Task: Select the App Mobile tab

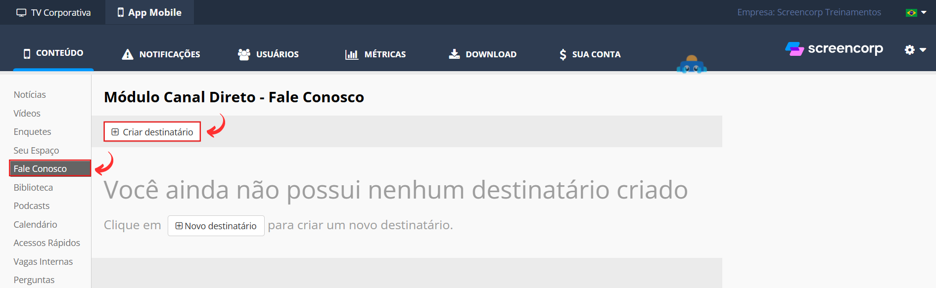Action: coord(149,12)
